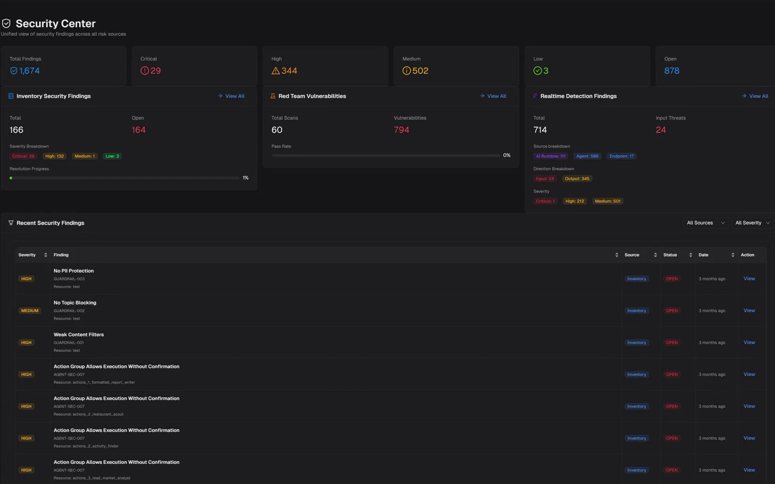The height and width of the screenshot is (484, 775).
Task: Click the High warning triangle icon
Action: [x=276, y=71]
